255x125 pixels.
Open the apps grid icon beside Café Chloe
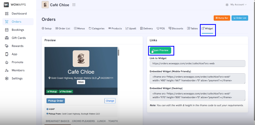click(74, 5)
